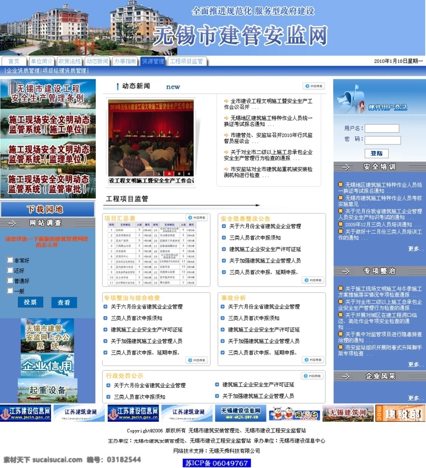Click the 苏ICP备 06049767 registration link
Image resolution: width=426 pixels, height=468 pixels.
pyautogui.click(x=217, y=463)
